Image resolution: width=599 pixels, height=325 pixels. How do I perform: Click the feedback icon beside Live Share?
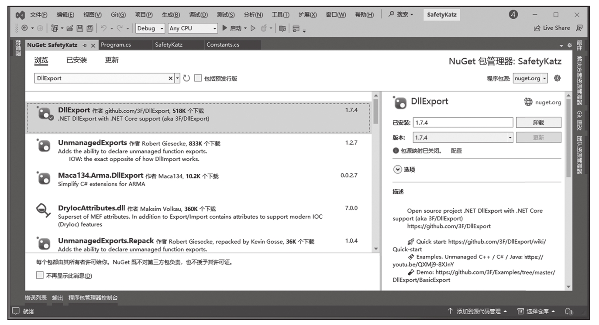pyautogui.click(x=579, y=28)
